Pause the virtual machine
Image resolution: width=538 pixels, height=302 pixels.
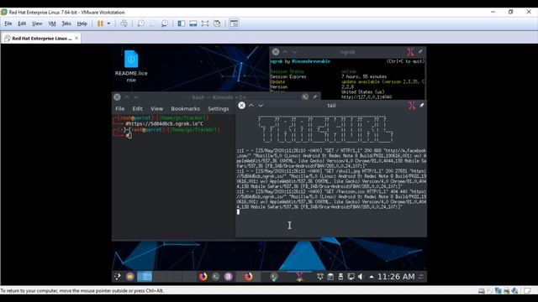(100, 23)
